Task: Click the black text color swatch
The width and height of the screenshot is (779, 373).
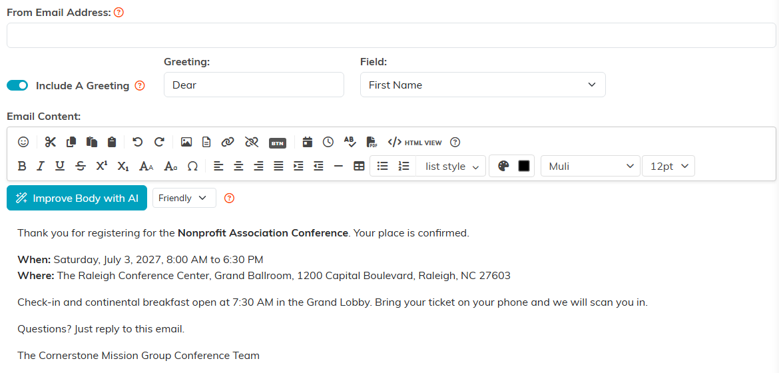Action: [523, 166]
